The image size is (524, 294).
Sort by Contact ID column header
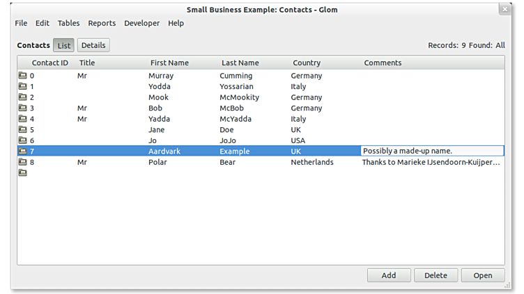click(x=50, y=63)
